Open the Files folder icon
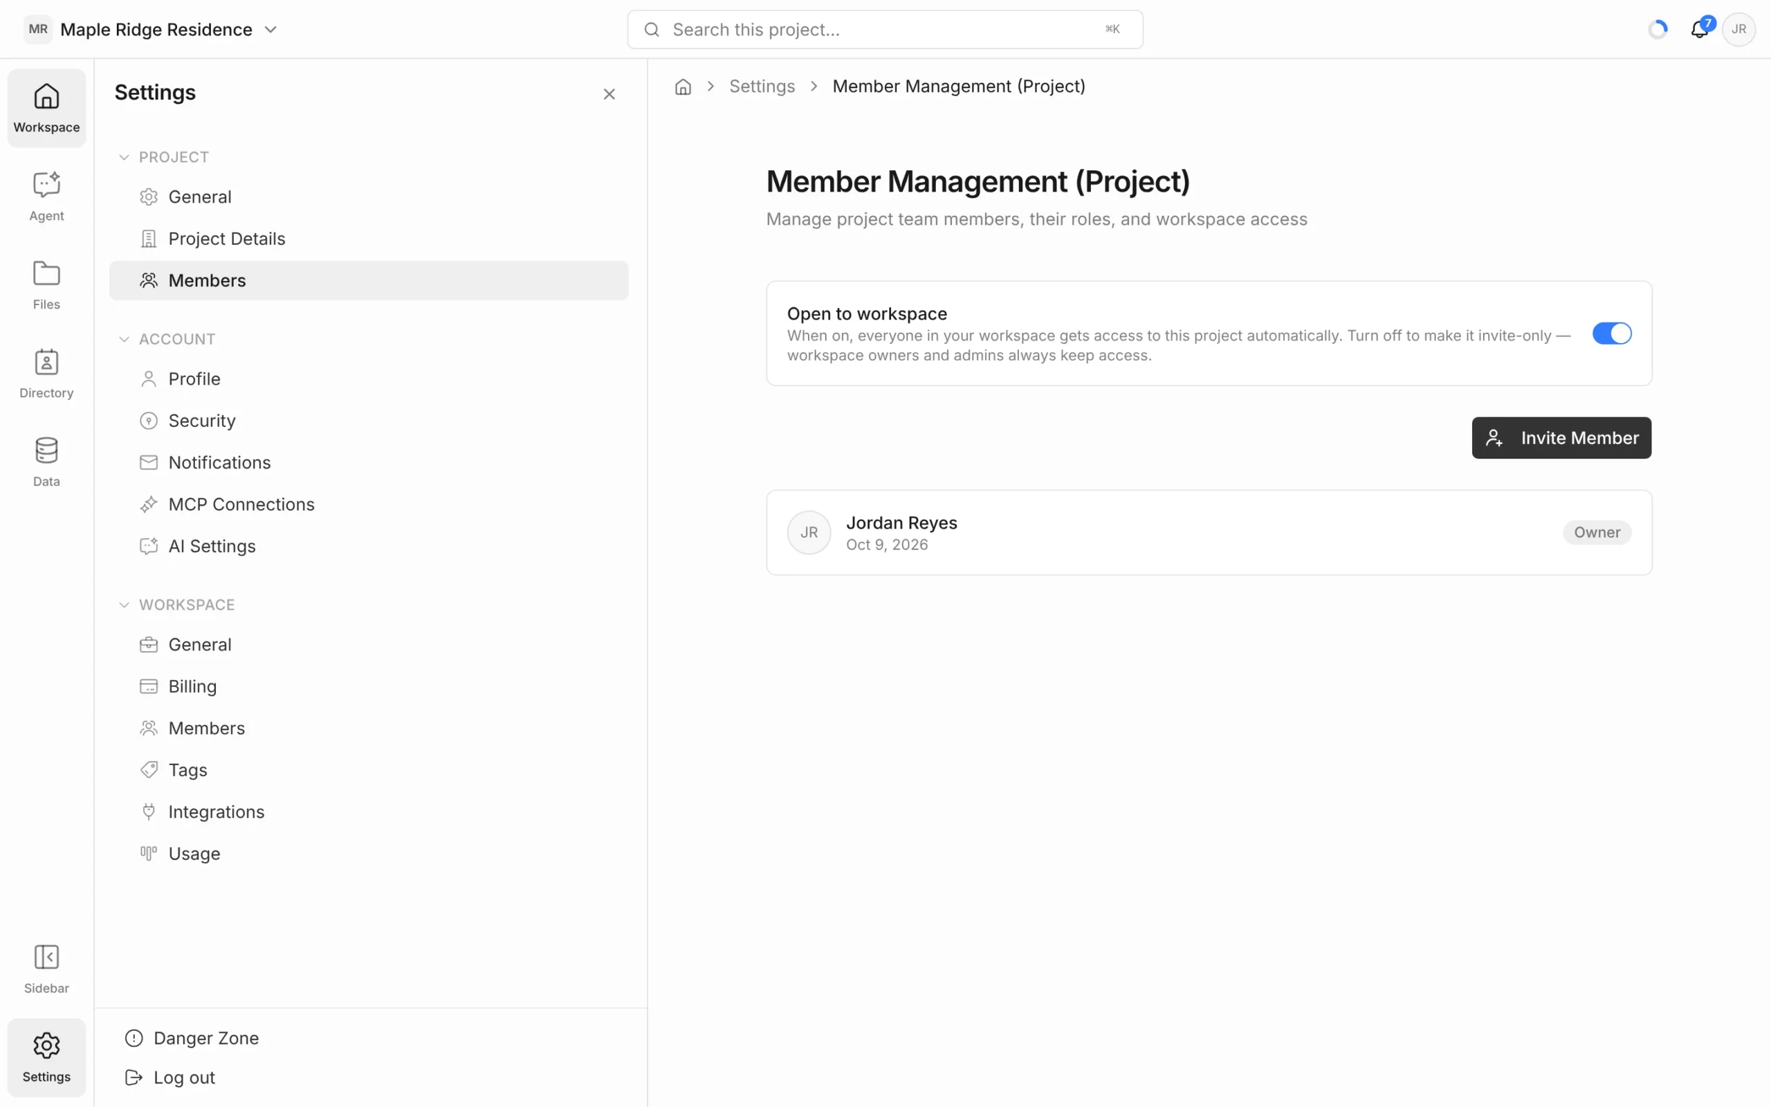1771x1107 pixels. 46,286
